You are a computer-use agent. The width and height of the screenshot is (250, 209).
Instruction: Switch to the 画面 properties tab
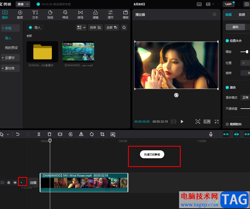pyautogui.click(x=228, y=15)
